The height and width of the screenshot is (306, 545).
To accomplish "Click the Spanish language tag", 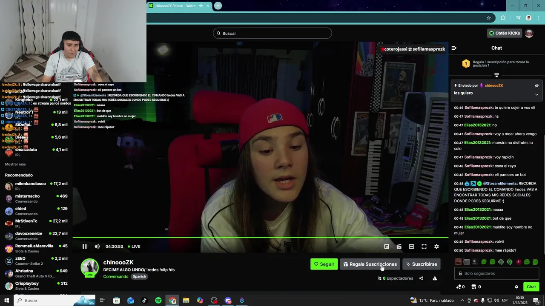I will point(139,276).
